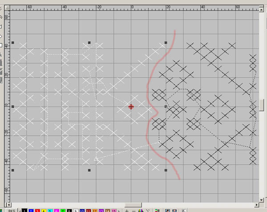Click the red design origin crosshair

[131, 107]
